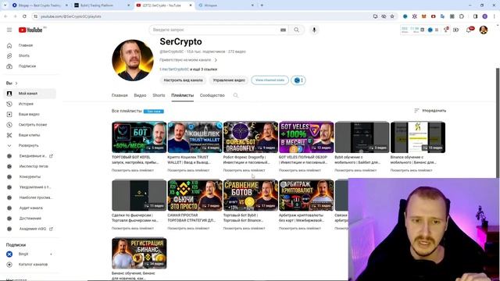
Task: Click the Create video icon
Action: 456,30
